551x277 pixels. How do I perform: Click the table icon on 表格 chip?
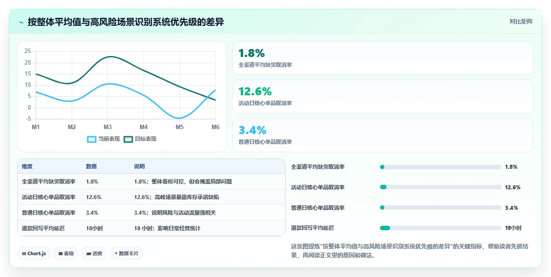tap(61, 253)
